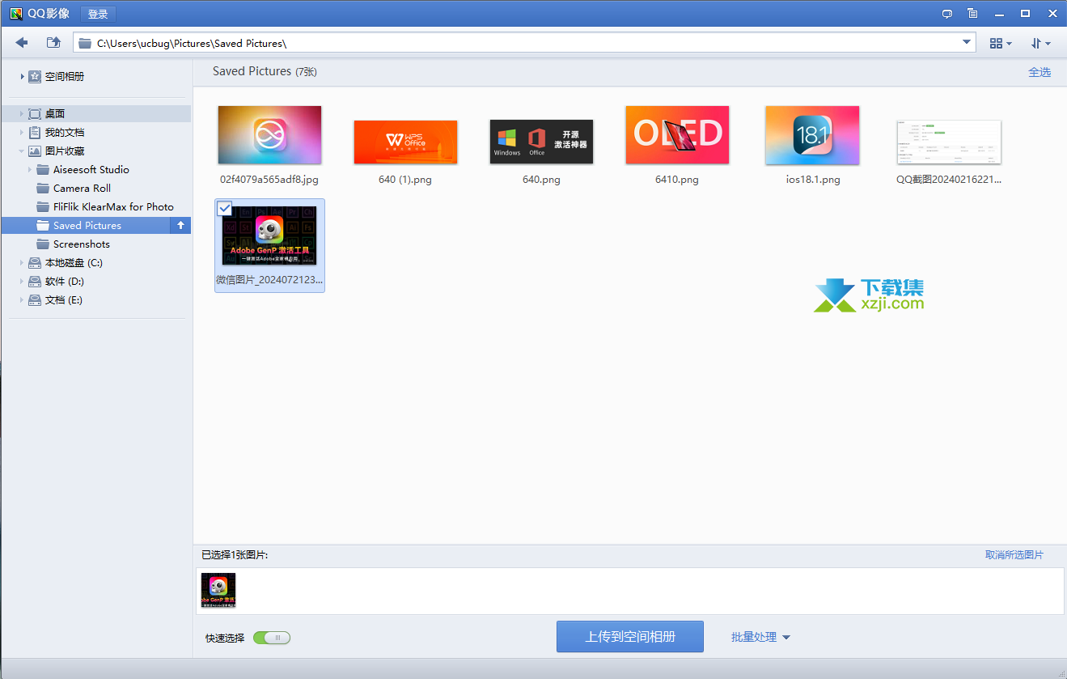This screenshot has height=679, width=1067.
Task: Select the ios18.1.png thumbnail
Action: pos(812,135)
